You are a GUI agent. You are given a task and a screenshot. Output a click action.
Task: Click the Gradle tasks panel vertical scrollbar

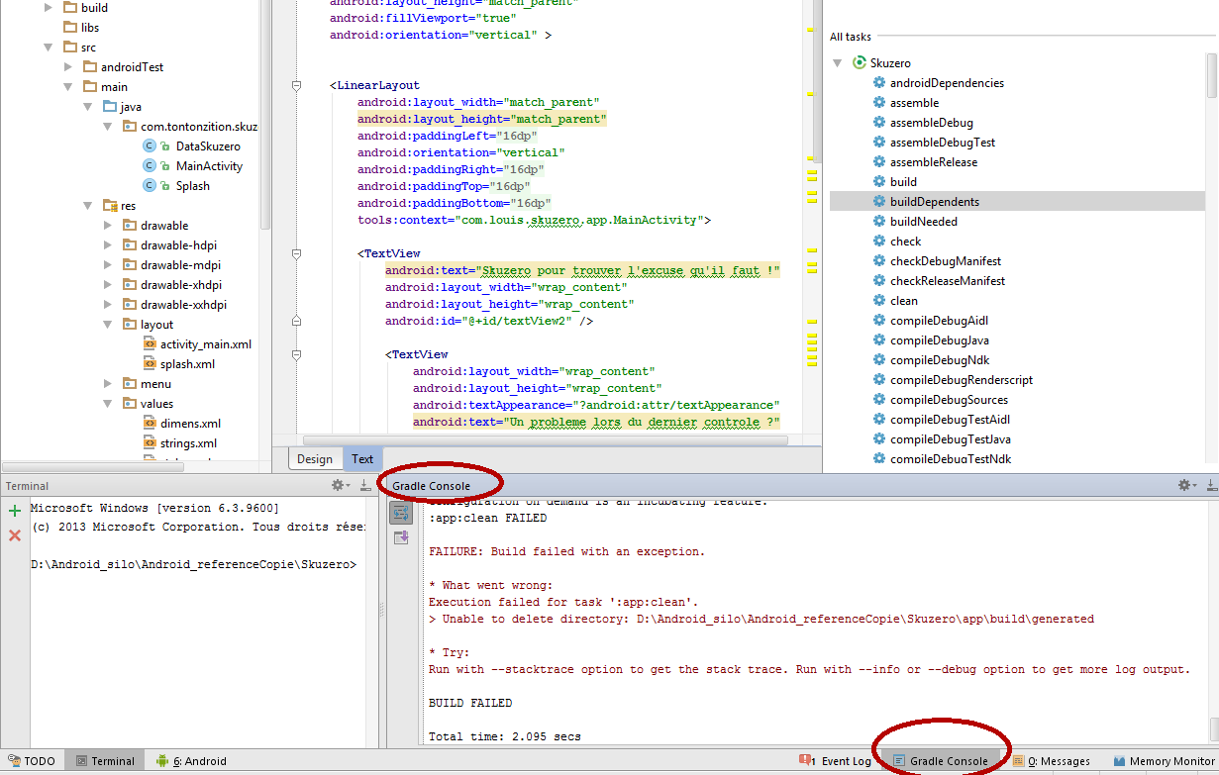coord(1212,74)
